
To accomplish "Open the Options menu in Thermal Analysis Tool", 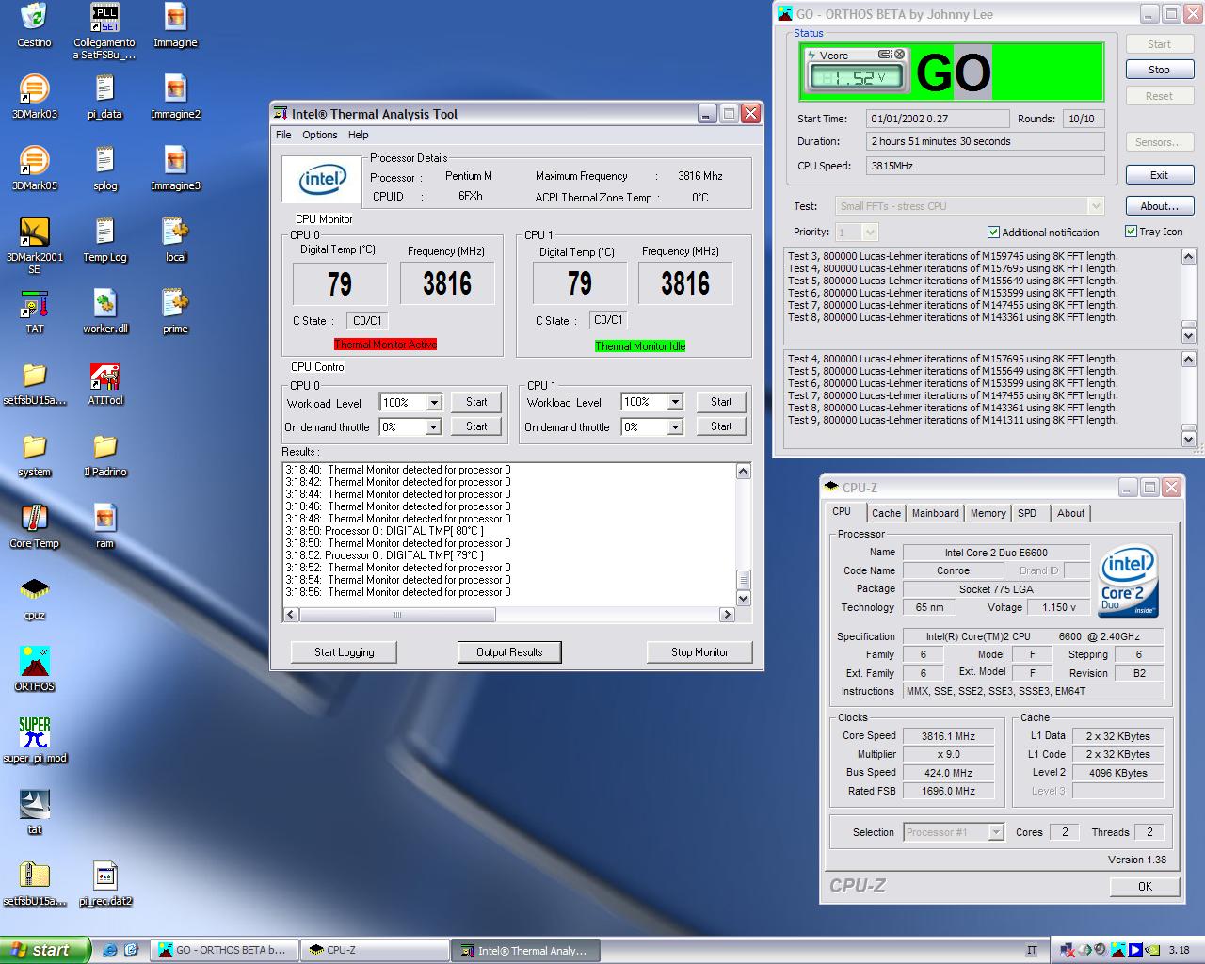I will click(320, 135).
